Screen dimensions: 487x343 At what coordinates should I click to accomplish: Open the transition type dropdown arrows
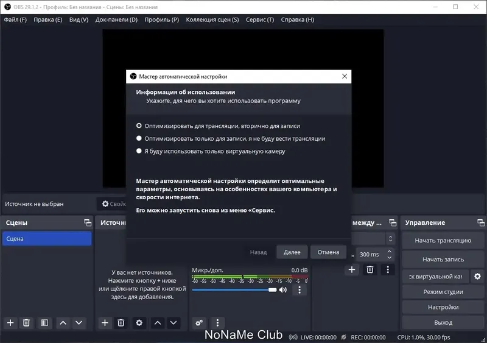click(390, 239)
